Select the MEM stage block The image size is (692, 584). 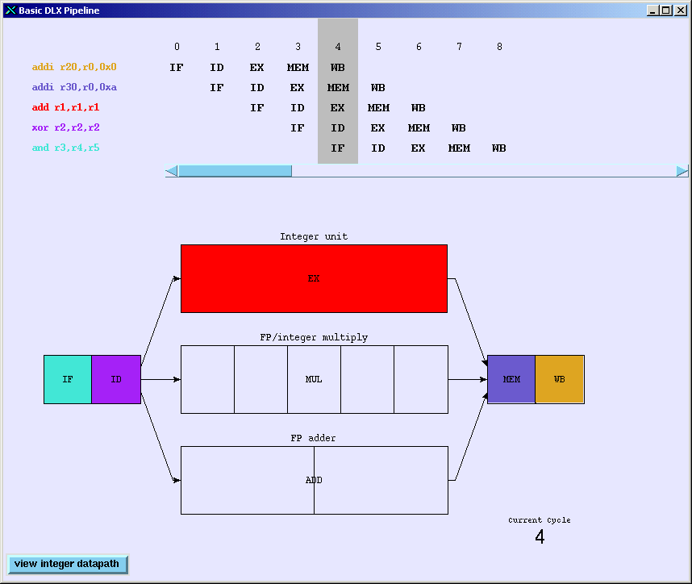tap(511, 379)
